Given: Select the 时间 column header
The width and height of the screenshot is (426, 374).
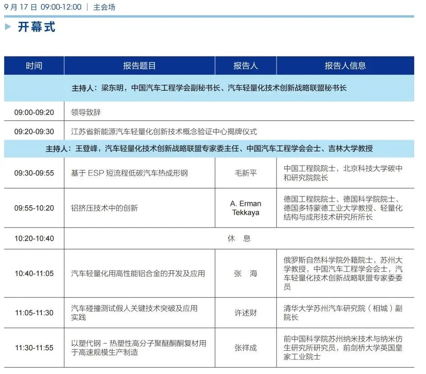Looking at the screenshot, I should click(34, 66).
